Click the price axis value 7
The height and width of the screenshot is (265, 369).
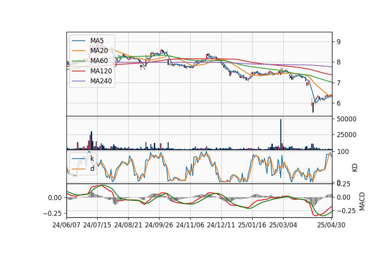339,83
